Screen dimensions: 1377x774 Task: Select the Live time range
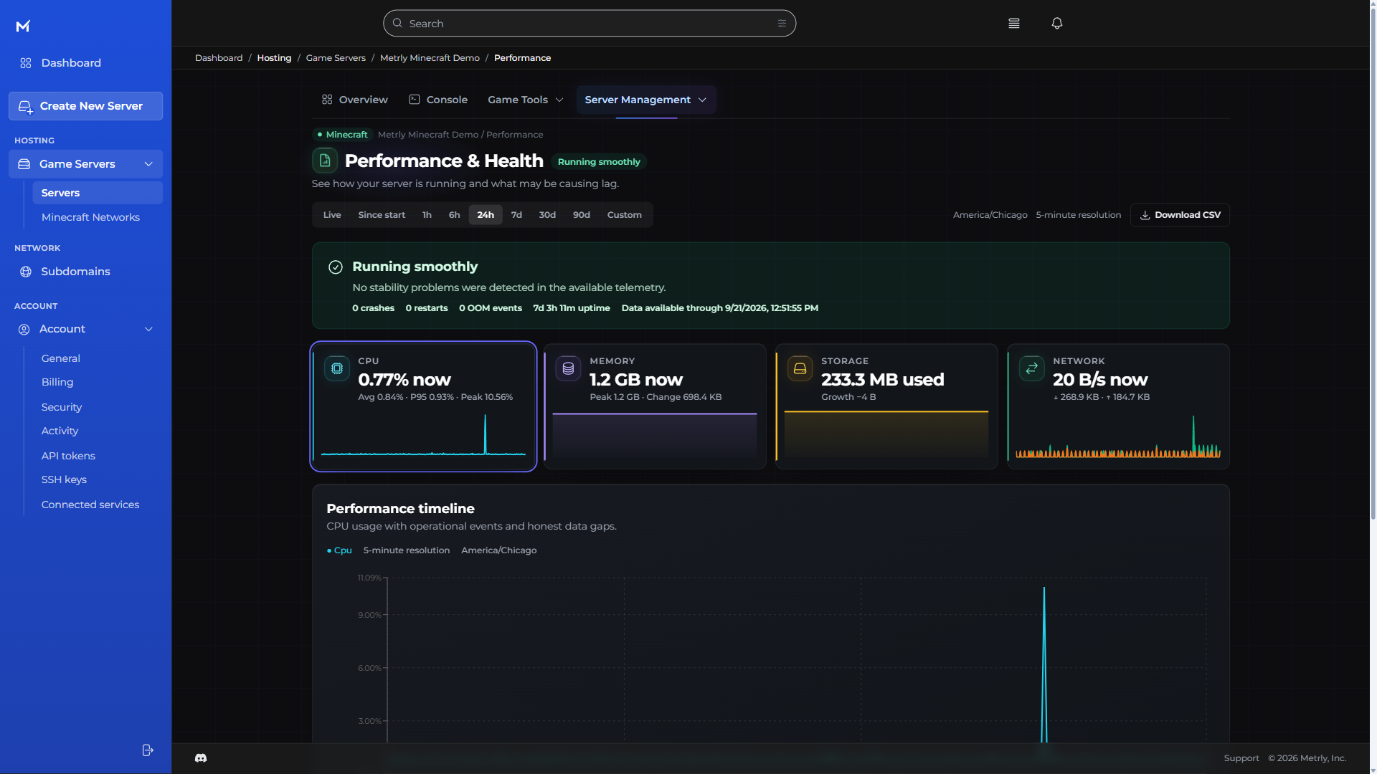pos(332,215)
